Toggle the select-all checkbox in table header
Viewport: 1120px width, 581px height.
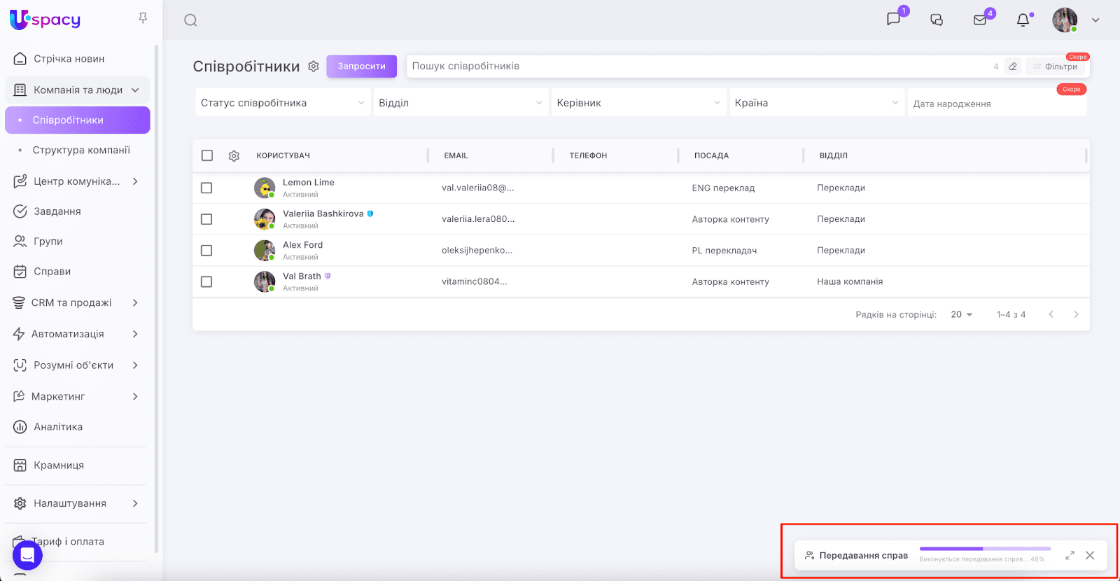(207, 155)
